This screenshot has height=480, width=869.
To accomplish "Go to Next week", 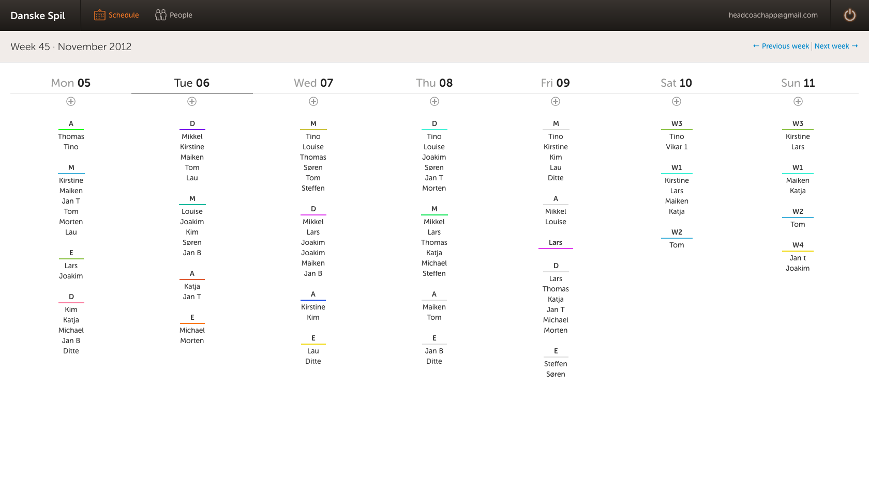I will (836, 46).
